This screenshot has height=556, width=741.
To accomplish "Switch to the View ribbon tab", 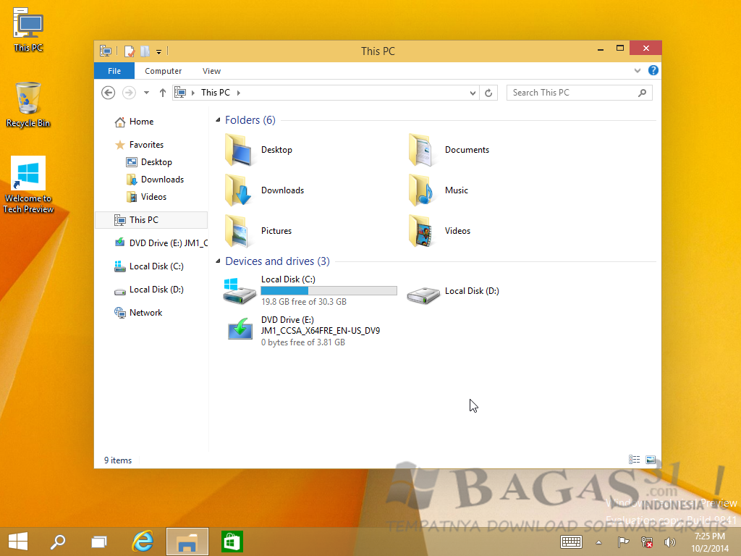I will click(x=211, y=71).
